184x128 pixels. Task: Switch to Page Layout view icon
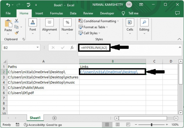pos(118,125)
